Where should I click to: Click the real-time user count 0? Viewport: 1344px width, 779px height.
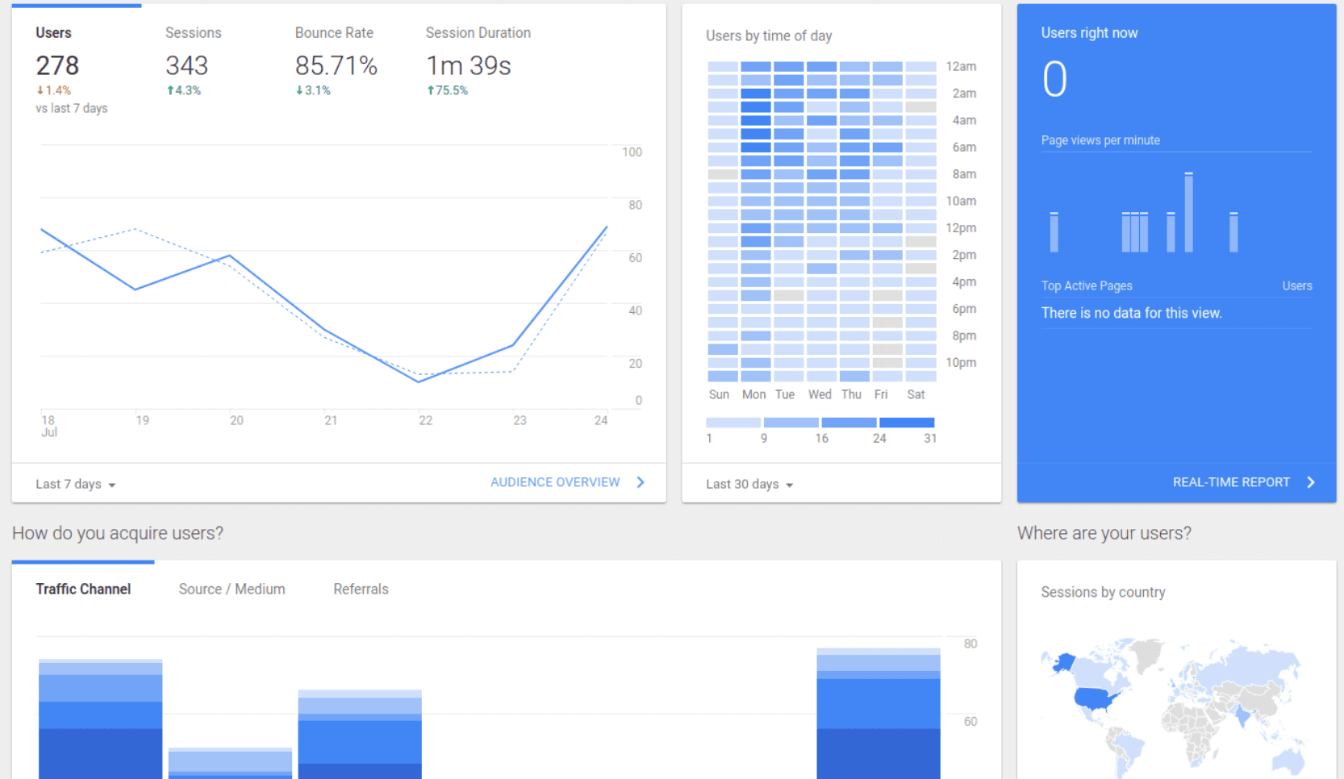point(1054,79)
